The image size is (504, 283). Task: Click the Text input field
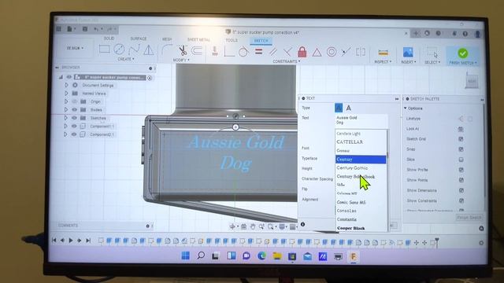pyautogui.click(x=361, y=120)
